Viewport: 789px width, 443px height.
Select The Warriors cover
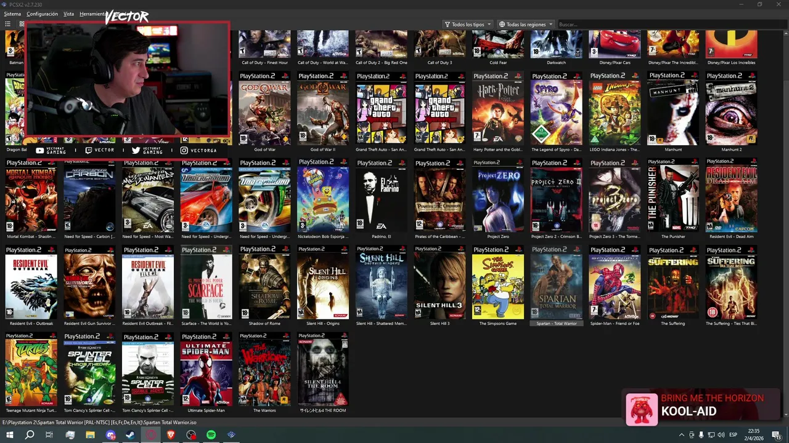click(264, 369)
